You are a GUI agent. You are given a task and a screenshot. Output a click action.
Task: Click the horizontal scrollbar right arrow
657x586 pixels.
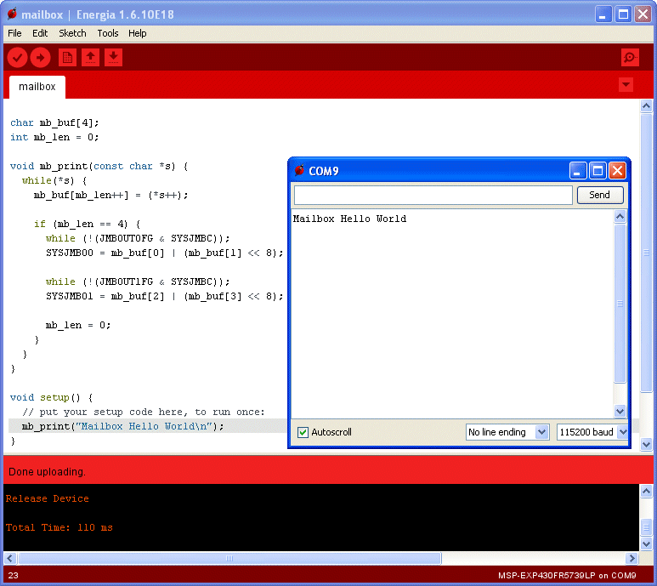click(x=632, y=558)
